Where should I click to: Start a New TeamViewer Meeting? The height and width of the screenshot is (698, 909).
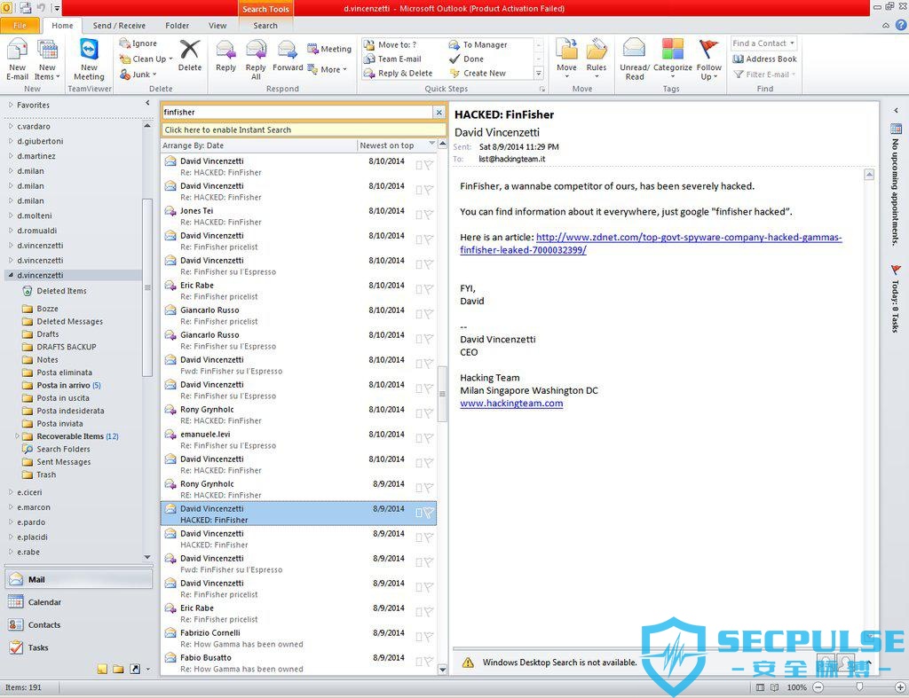coord(89,59)
